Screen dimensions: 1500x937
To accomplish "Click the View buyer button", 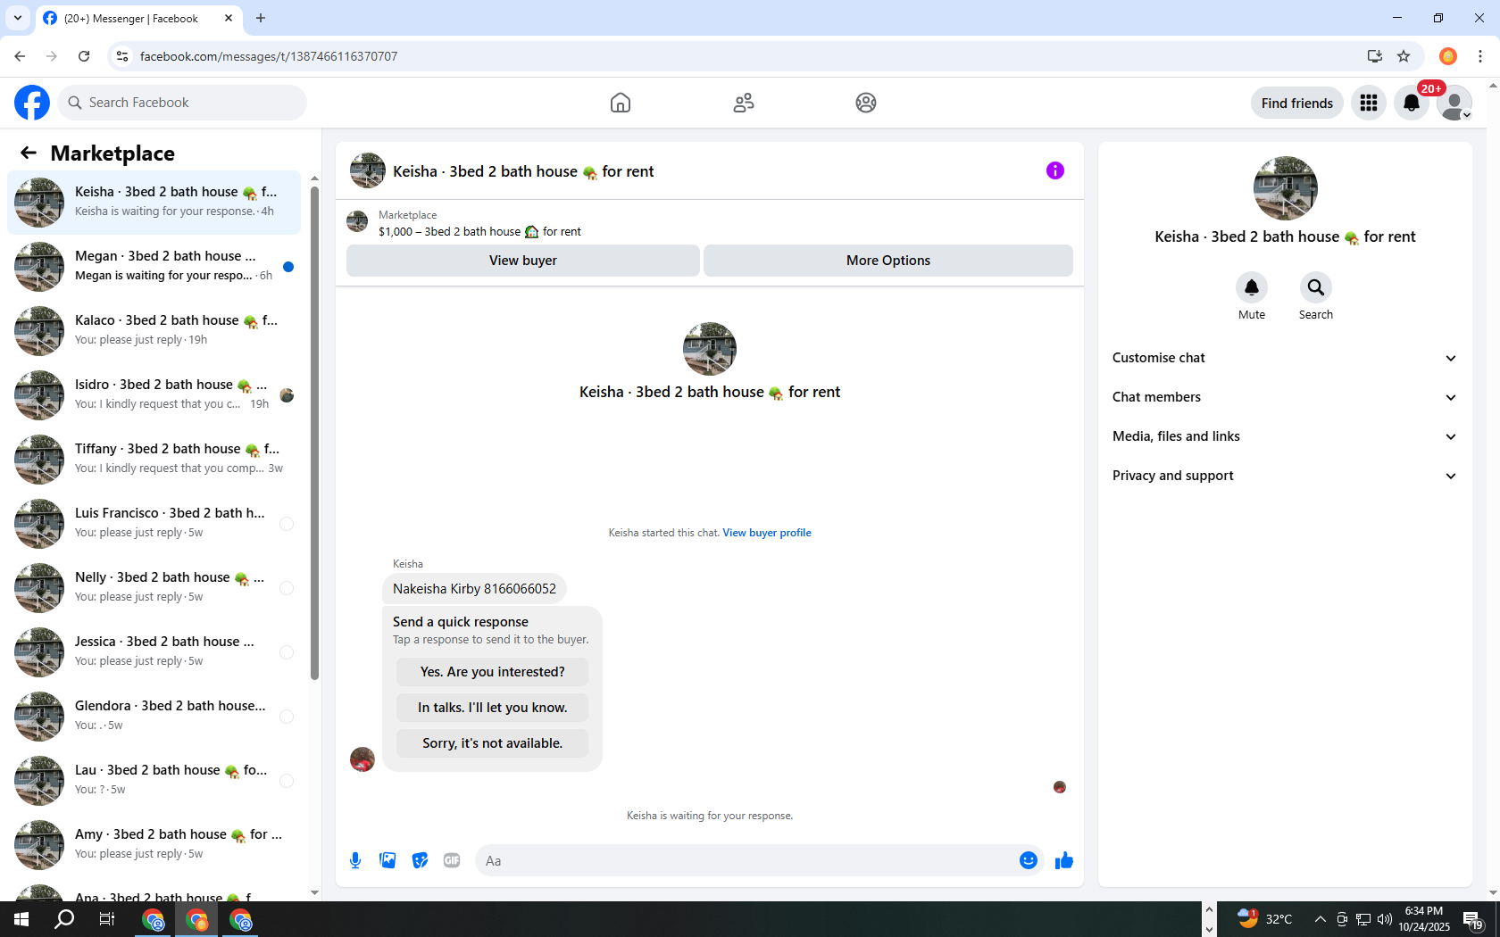I will 523,261.
